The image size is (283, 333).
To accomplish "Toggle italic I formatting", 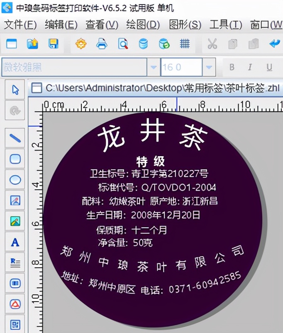I will (x=250, y=67).
